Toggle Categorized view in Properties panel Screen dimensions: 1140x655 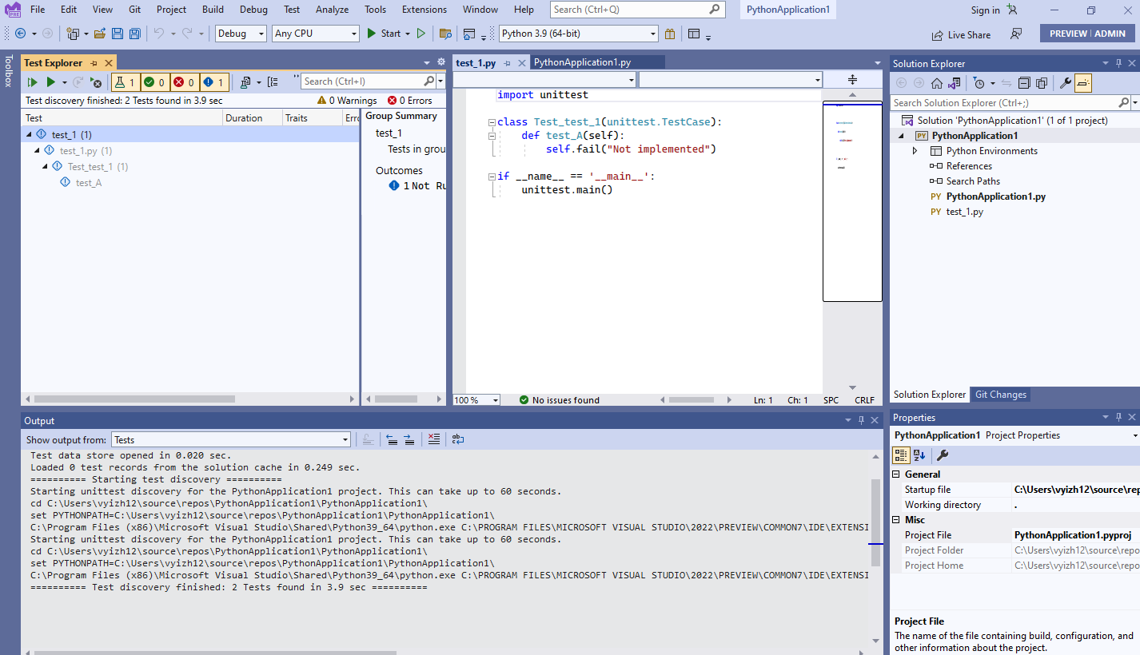point(901,455)
